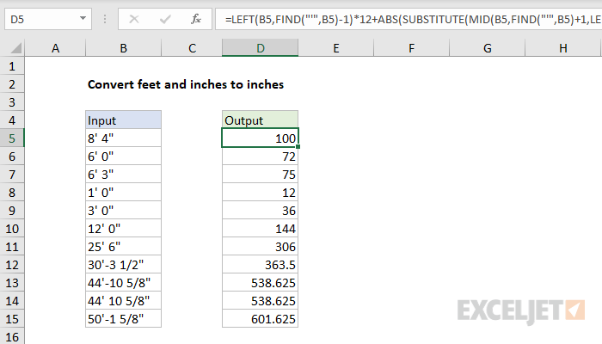The height and width of the screenshot is (344, 602).
Task: Select the 'Output' header cell
Action: pos(260,120)
